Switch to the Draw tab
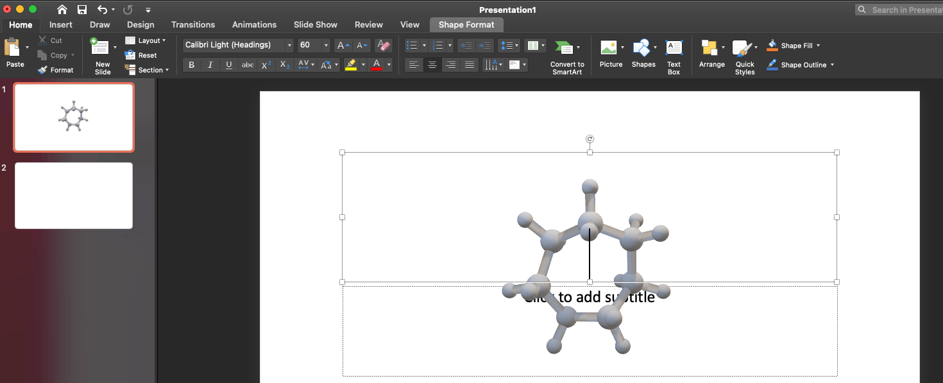 pos(100,24)
